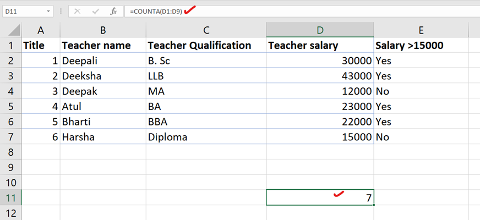Image resolution: width=480 pixels, height=220 pixels.
Task: Select column C header
Action: coord(206,30)
